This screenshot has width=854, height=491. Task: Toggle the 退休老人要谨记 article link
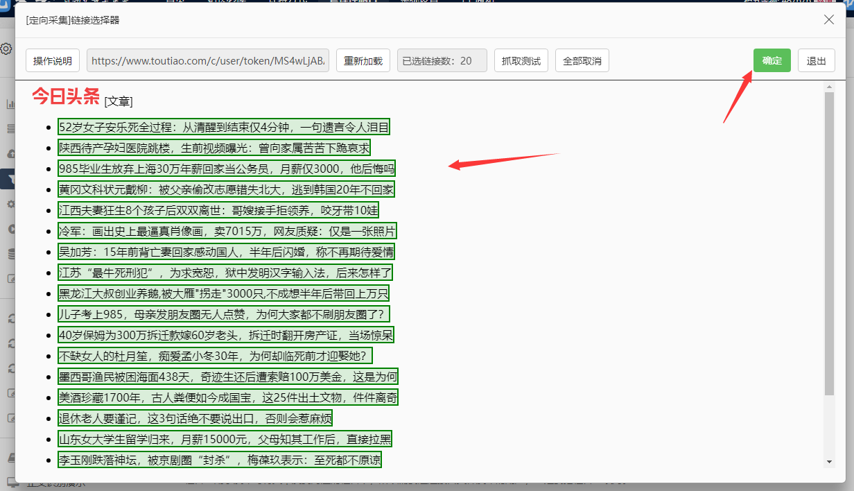point(195,418)
